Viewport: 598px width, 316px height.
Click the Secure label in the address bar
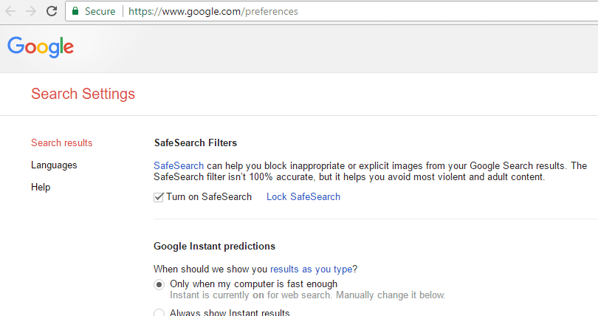point(100,11)
